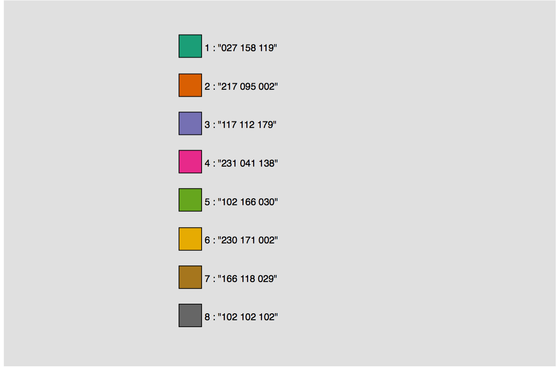Viewport: 557px width, 371px height.
Task: Click index number 6 beside yellow swatch
Action: click(207, 240)
